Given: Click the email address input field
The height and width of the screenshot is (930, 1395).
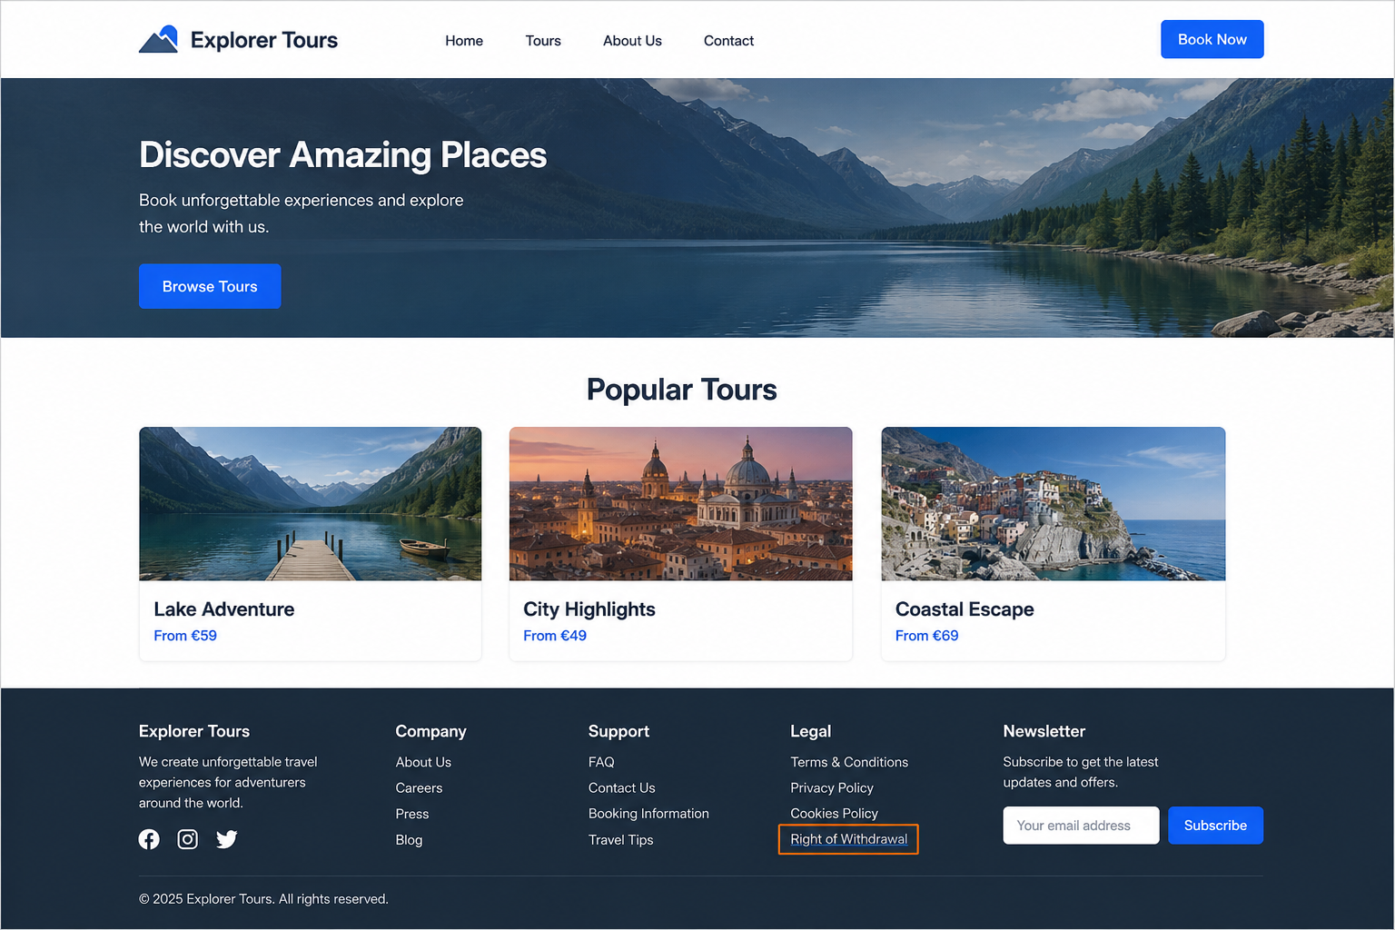Looking at the screenshot, I should (1081, 826).
